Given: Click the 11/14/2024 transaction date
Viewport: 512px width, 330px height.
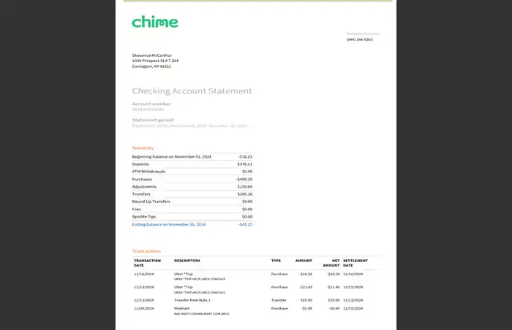Looking at the screenshot, I should click(143, 275).
